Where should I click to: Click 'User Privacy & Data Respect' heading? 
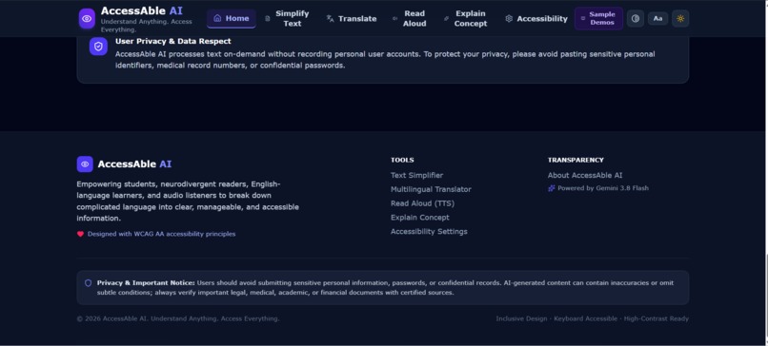coord(173,41)
